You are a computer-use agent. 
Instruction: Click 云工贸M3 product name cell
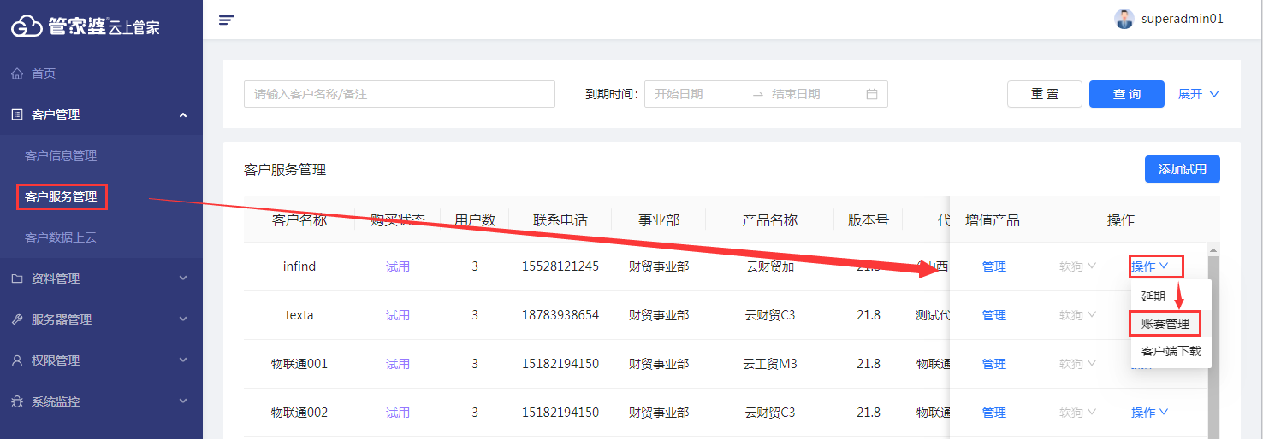click(770, 364)
